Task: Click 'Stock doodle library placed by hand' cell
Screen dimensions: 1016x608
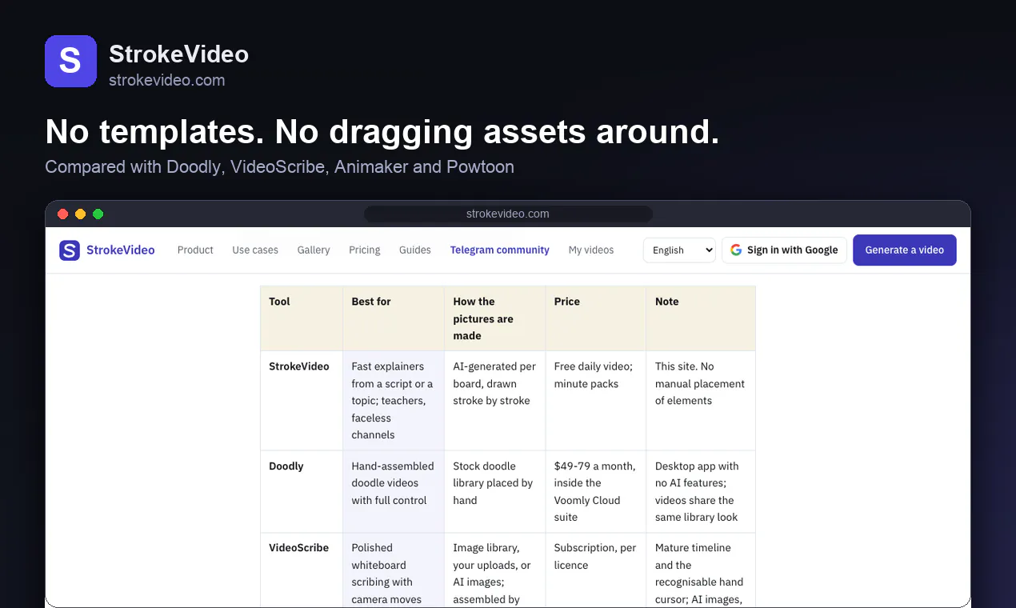Action: [x=495, y=492]
